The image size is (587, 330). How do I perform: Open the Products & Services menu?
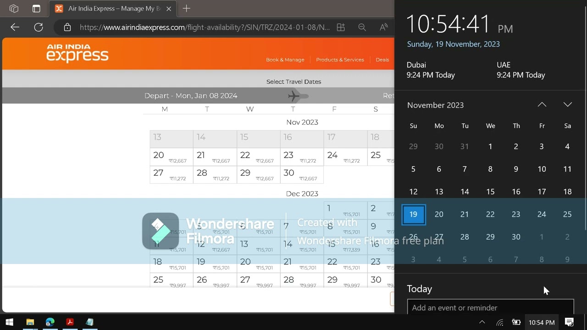(340, 60)
